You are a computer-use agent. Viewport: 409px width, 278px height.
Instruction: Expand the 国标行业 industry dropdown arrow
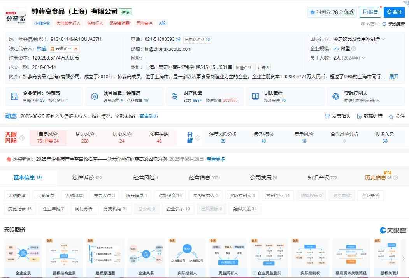click(x=383, y=39)
